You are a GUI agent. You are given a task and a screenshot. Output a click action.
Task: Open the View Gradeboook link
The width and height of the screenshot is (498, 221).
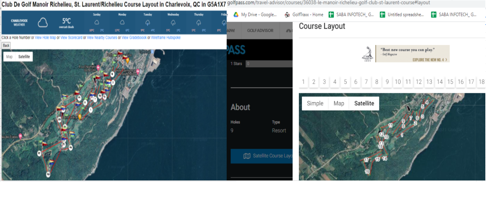click(x=134, y=38)
